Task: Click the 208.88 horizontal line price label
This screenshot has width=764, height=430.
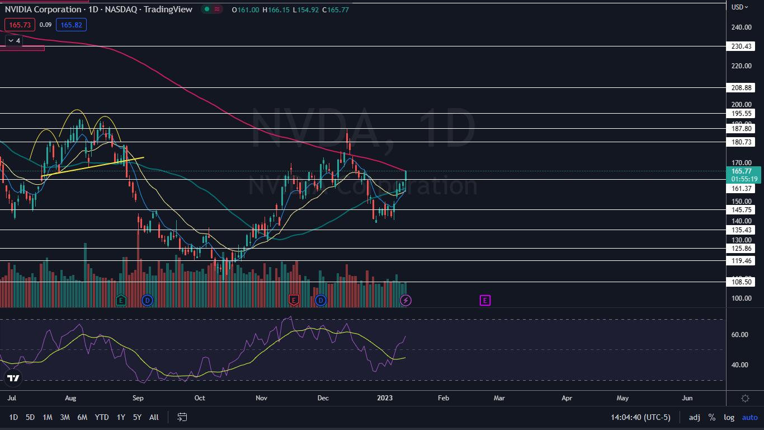Action: (x=741, y=88)
